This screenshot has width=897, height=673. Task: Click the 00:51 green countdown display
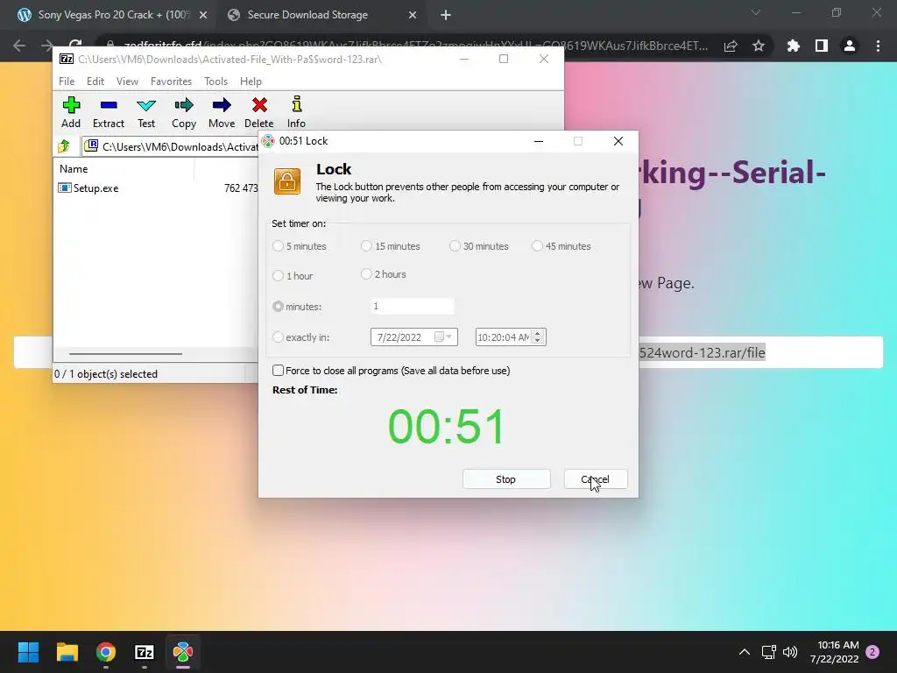(446, 427)
